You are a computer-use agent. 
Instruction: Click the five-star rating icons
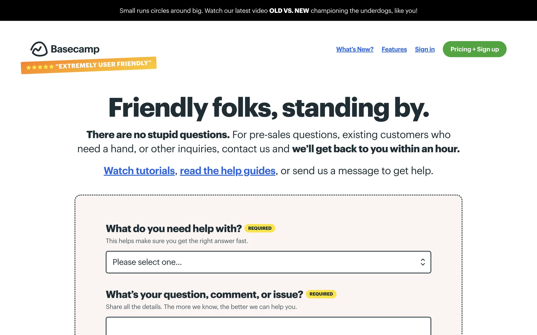pos(40,67)
